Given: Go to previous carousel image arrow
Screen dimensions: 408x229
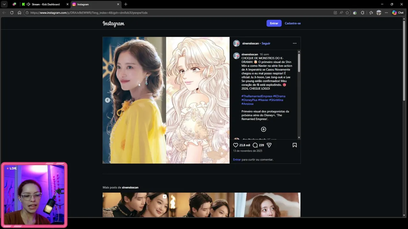Looking at the screenshot, I should [107, 100].
